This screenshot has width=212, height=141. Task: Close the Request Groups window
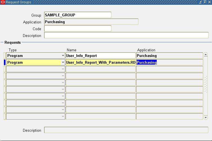[209, 2]
